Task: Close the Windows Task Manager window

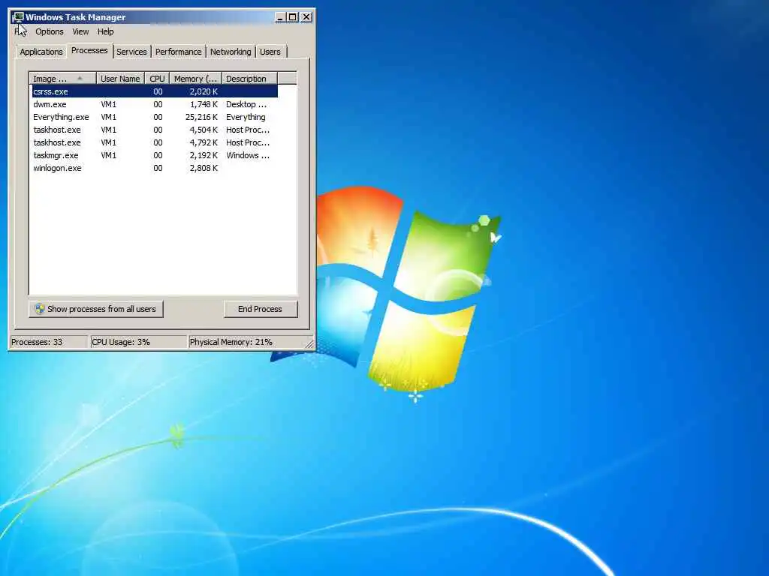Action: [x=306, y=17]
